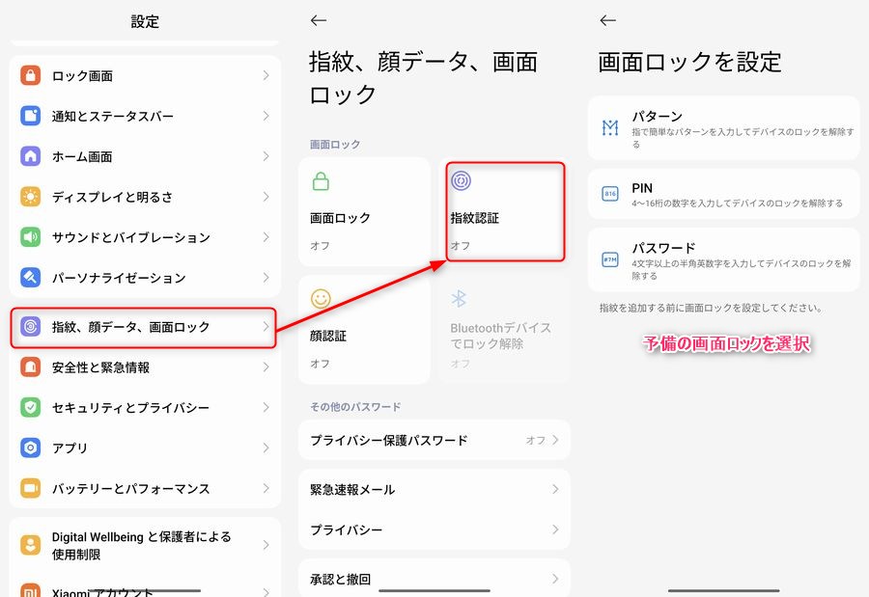This screenshot has width=869, height=597.
Task: Tap the notifications and status bar icon
Action: coord(31,117)
